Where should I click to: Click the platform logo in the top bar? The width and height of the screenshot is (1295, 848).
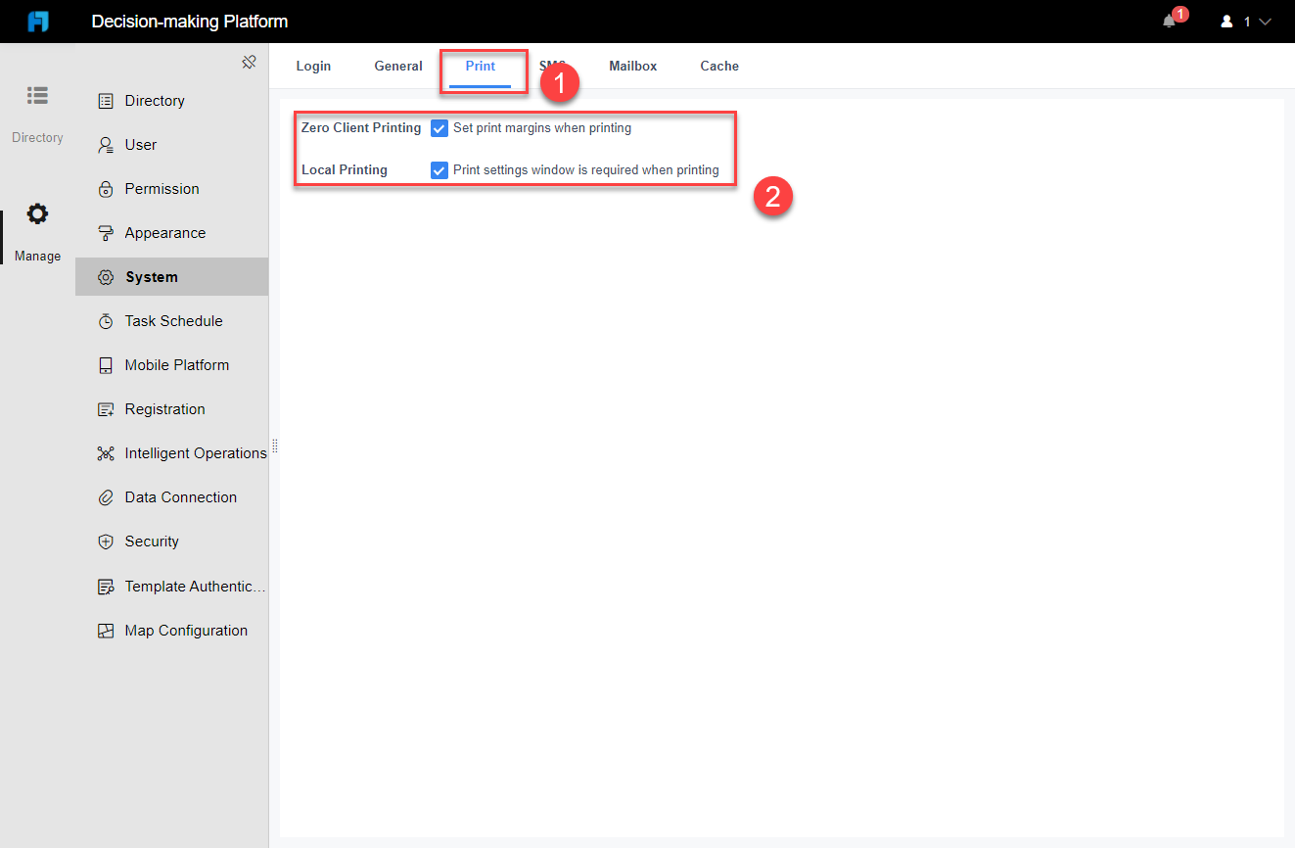click(38, 21)
